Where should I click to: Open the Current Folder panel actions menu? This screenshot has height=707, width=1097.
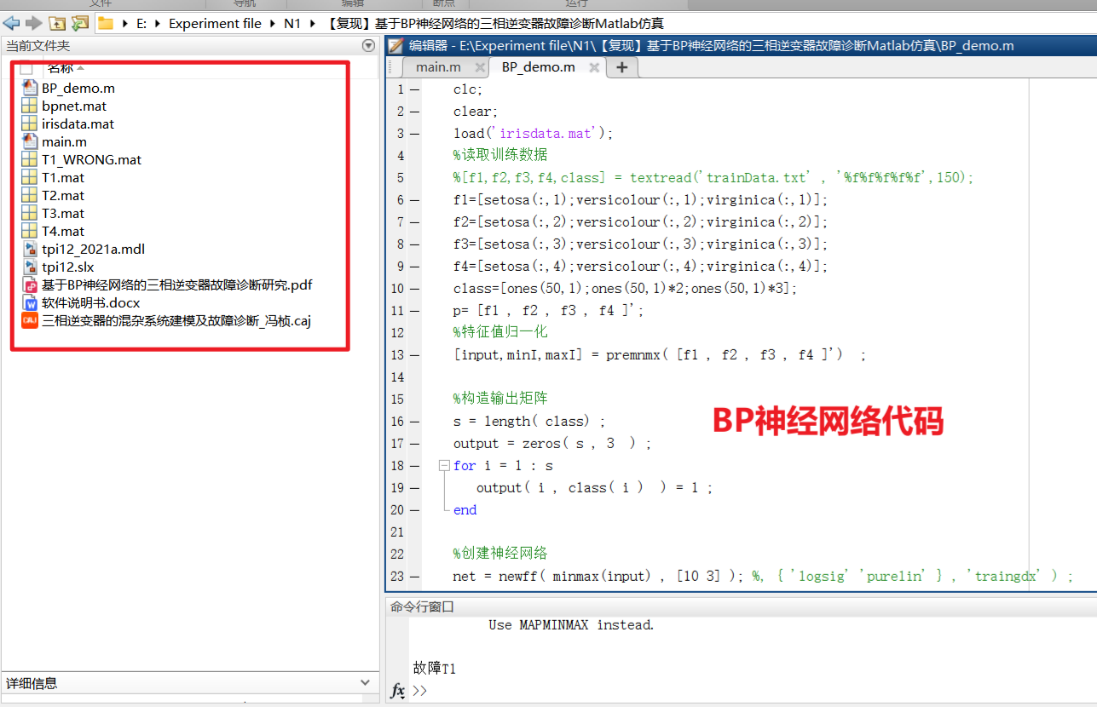point(368,45)
